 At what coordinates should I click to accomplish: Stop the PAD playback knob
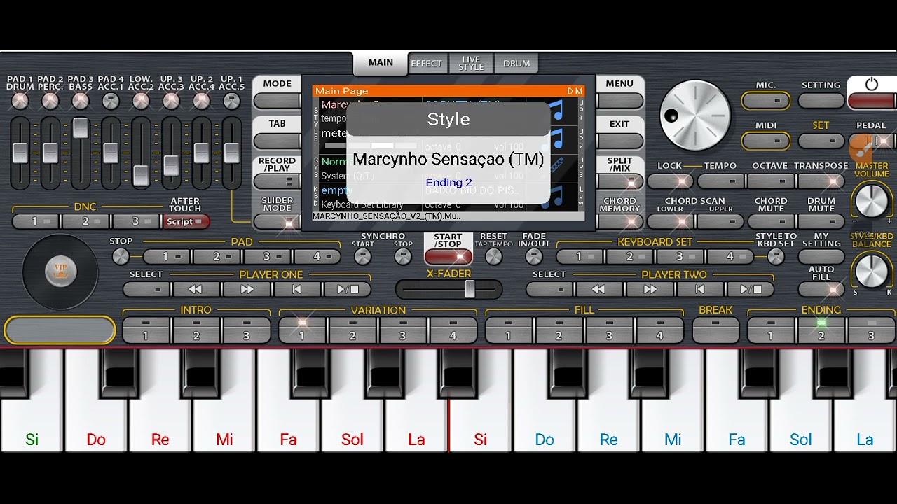(x=121, y=257)
